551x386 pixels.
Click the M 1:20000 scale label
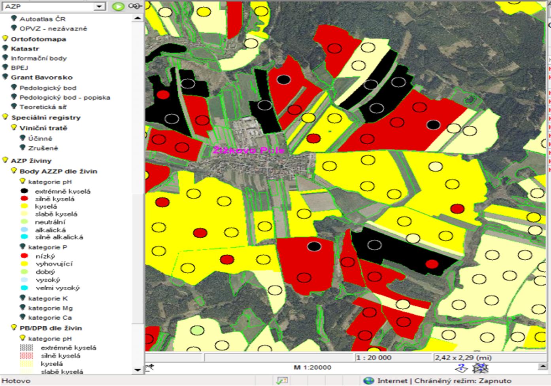coord(312,367)
